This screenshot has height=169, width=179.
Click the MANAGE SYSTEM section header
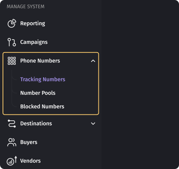coord(26,6)
